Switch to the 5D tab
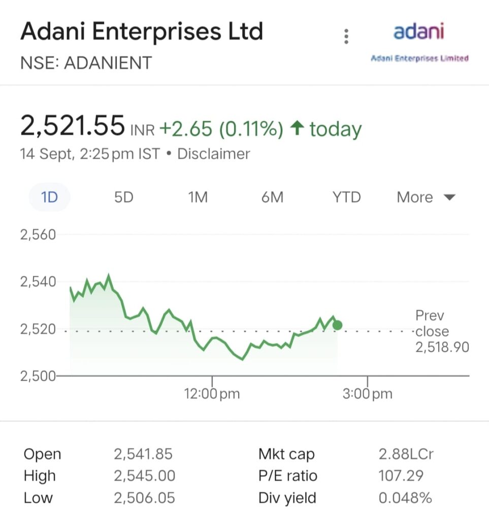The height and width of the screenshot is (519, 489). pos(124,197)
